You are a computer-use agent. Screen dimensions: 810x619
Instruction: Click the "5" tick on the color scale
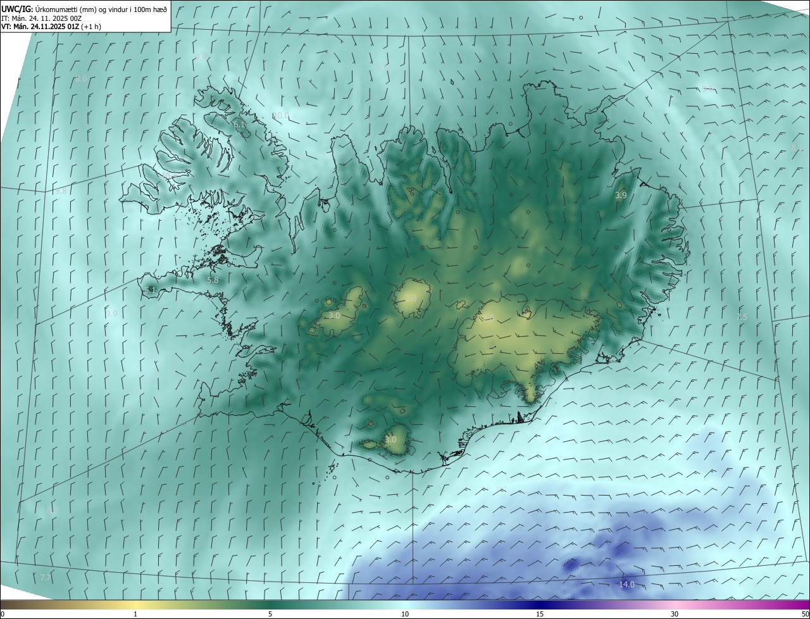[270, 614]
